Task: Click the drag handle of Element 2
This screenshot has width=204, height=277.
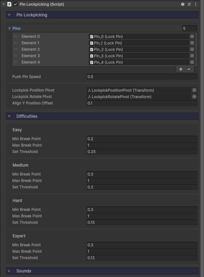Action: point(15,50)
